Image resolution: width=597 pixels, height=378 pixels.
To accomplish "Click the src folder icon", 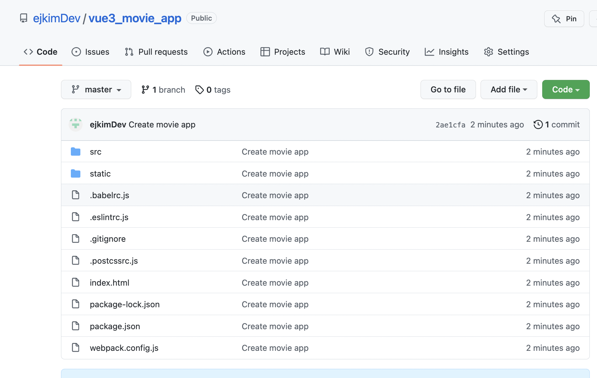I will coord(76,152).
